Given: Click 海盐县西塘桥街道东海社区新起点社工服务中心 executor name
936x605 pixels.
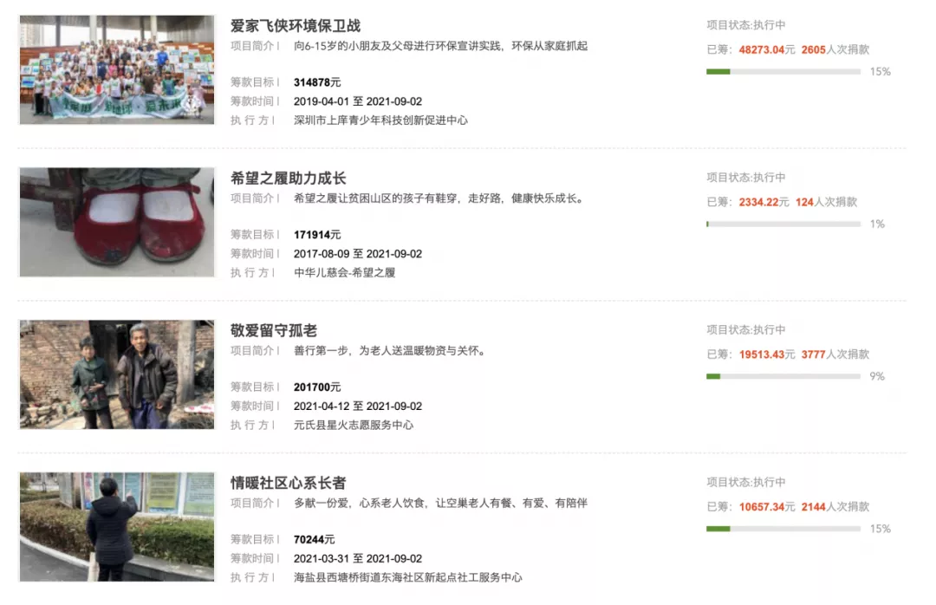Looking at the screenshot, I should pos(407,577).
